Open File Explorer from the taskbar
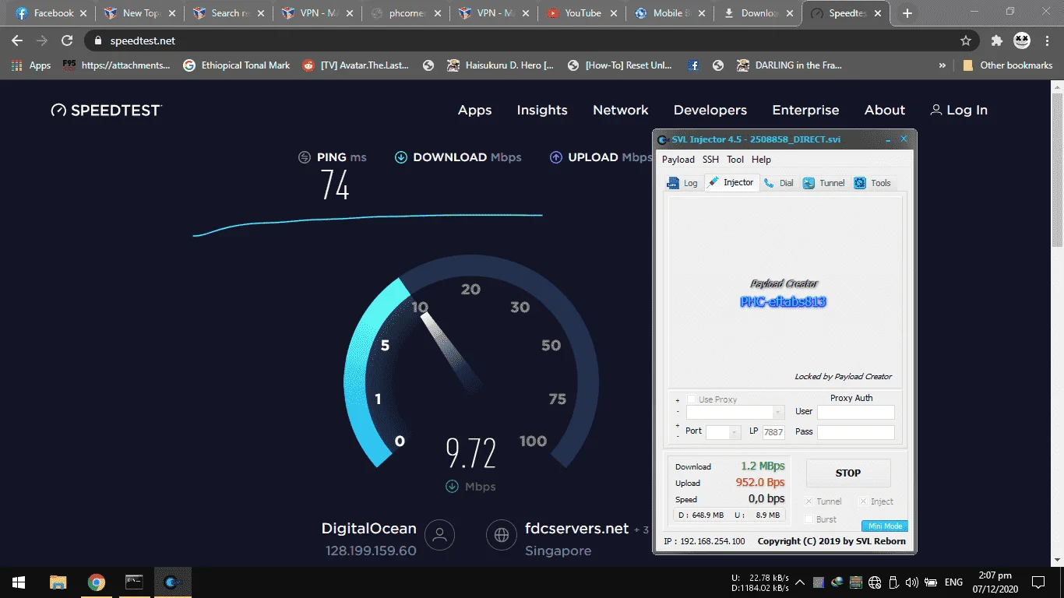 click(x=58, y=582)
